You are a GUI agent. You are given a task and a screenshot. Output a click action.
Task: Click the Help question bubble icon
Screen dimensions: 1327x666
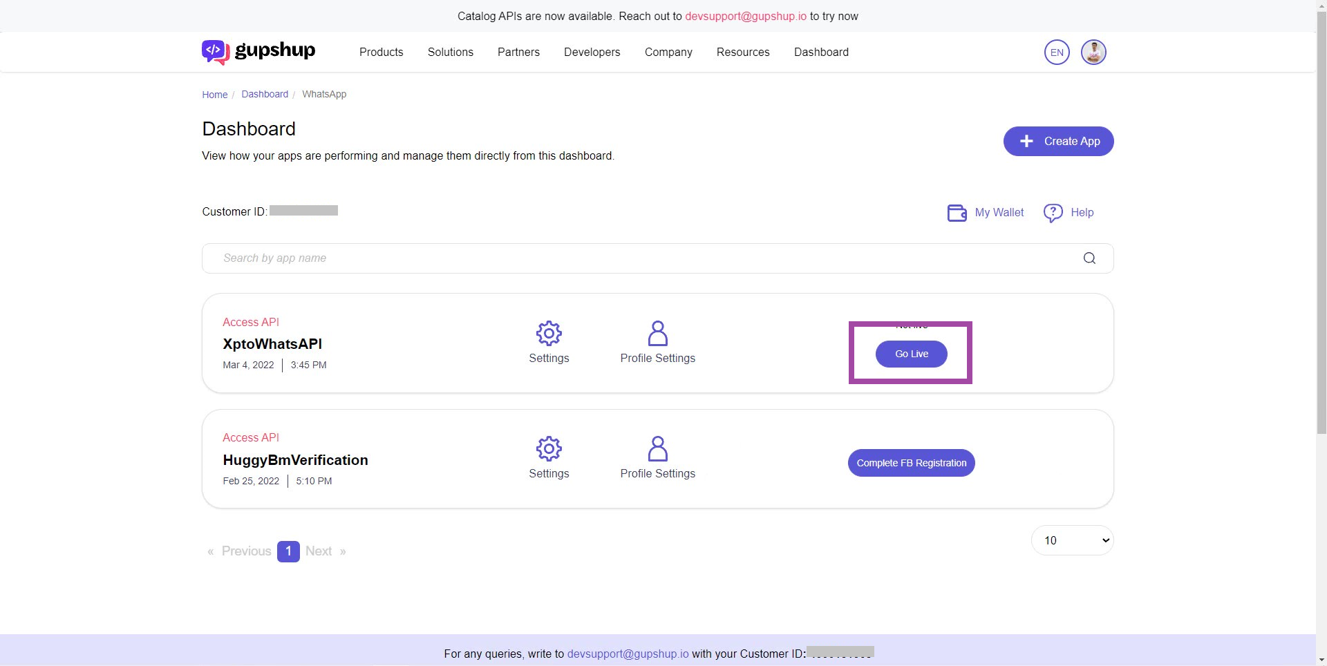[x=1053, y=213]
